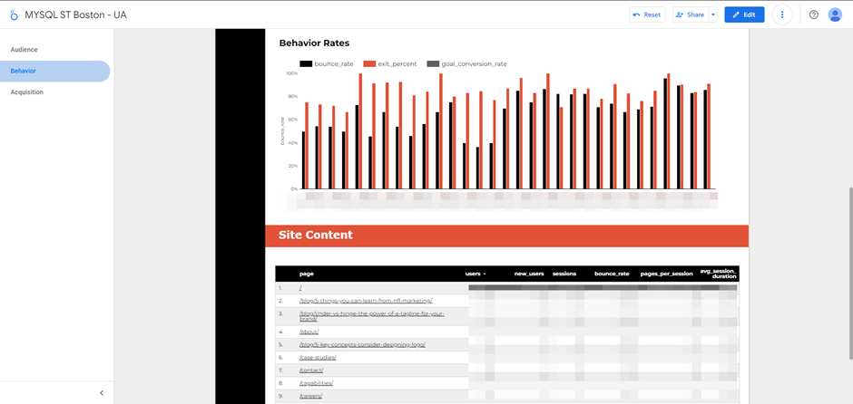Click the Looker Studio logo icon

[x=14, y=15]
